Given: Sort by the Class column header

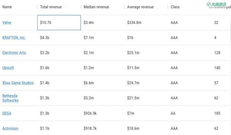Looking at the screenshot, I should click(x=175, y=7).
